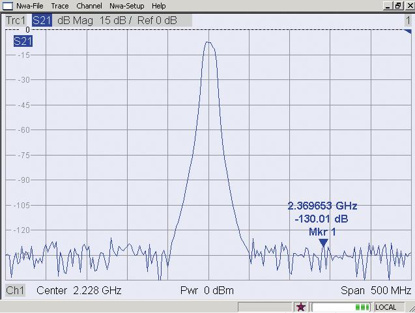Click the dB Mag format label

click(x=76, y=20)
